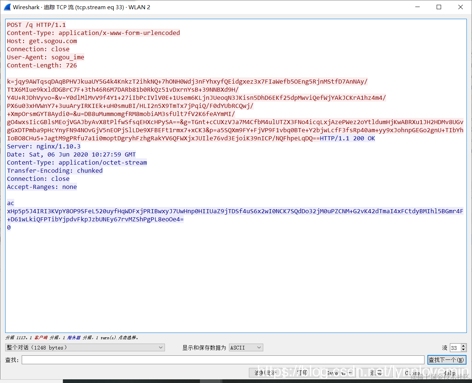Click the blue 'Connection: close' response header
Image resolution: width=472 pixels, height=383 pixels.
38,179
